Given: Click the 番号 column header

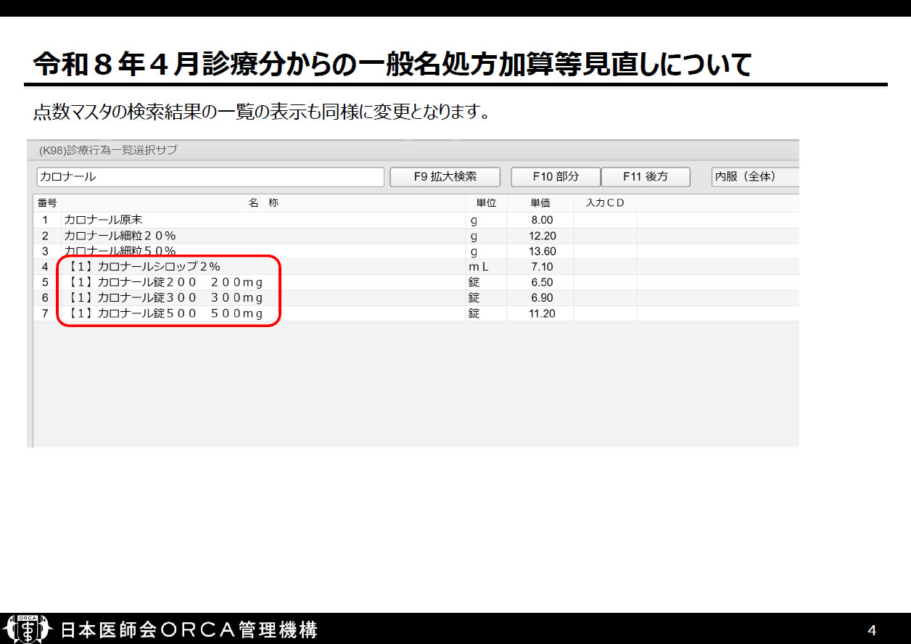Looking at the screenshot, I should pos(47,203).
